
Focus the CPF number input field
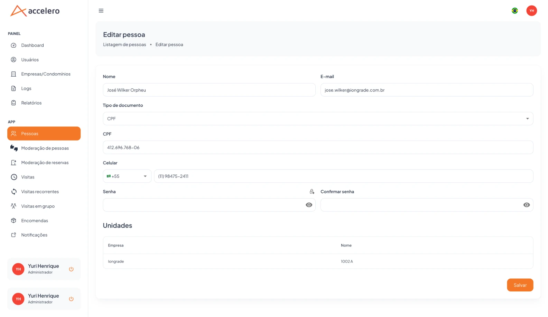click(318, 147)
